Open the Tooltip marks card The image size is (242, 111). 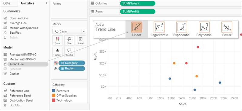69,52
